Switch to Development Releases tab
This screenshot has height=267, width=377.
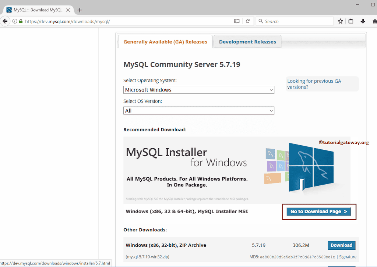247,42
